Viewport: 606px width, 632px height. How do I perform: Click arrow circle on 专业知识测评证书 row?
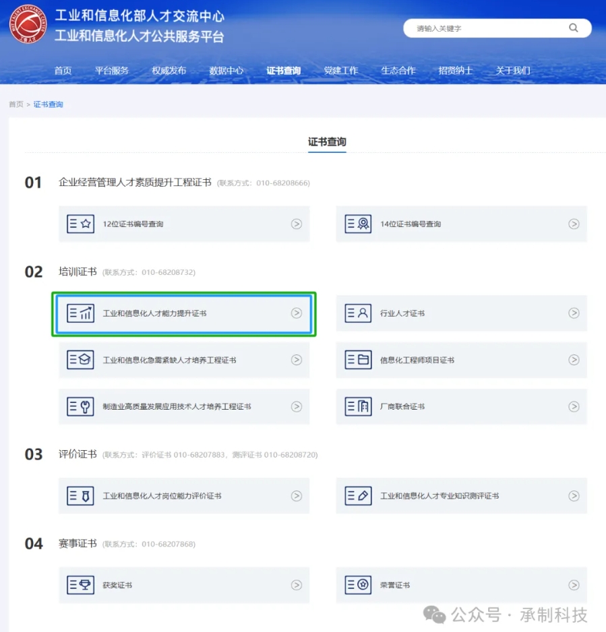click(x=574, y=496)
